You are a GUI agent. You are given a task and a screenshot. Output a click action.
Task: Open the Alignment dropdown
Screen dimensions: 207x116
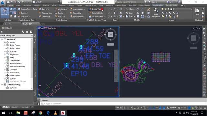coord(62,9)
